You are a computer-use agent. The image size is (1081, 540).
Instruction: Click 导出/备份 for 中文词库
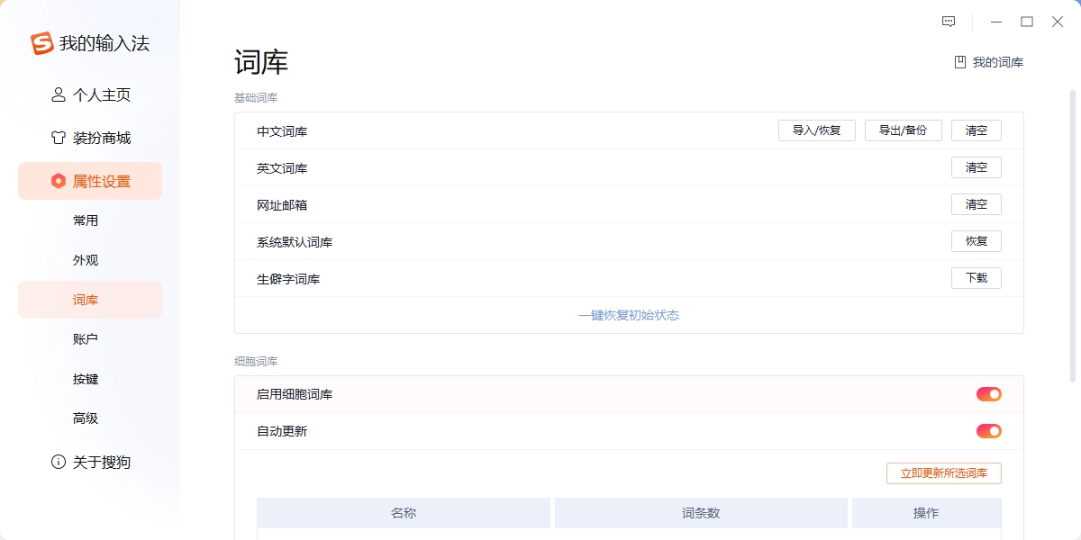pyautogui.click(x=903, y=130)
